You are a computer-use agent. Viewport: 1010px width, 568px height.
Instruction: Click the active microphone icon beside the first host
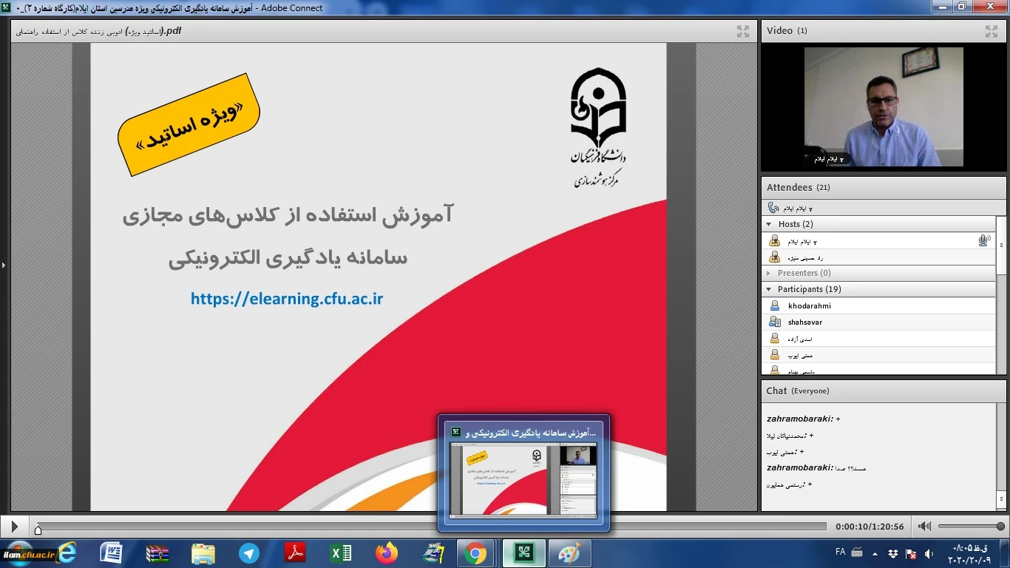pos(983,240)
